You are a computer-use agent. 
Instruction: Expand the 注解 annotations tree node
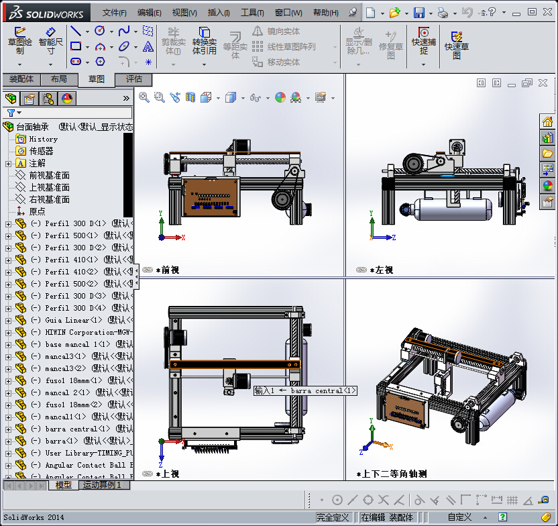8,163
